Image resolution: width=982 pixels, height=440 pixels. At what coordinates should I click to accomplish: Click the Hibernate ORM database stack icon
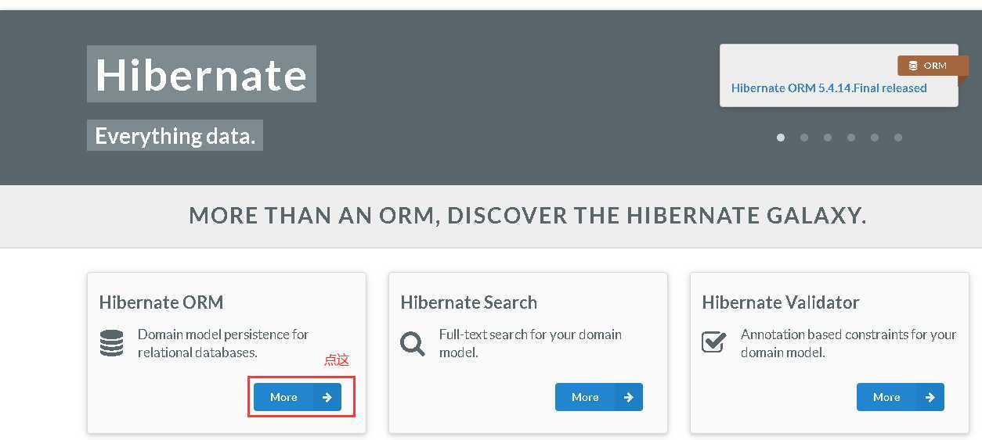click(111, 343)
